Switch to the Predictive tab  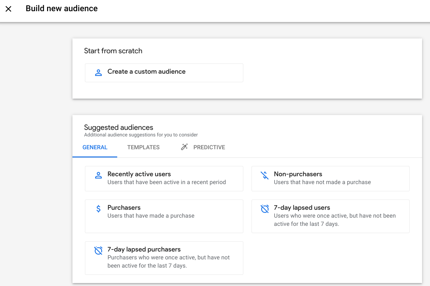[x=209, y=147]
